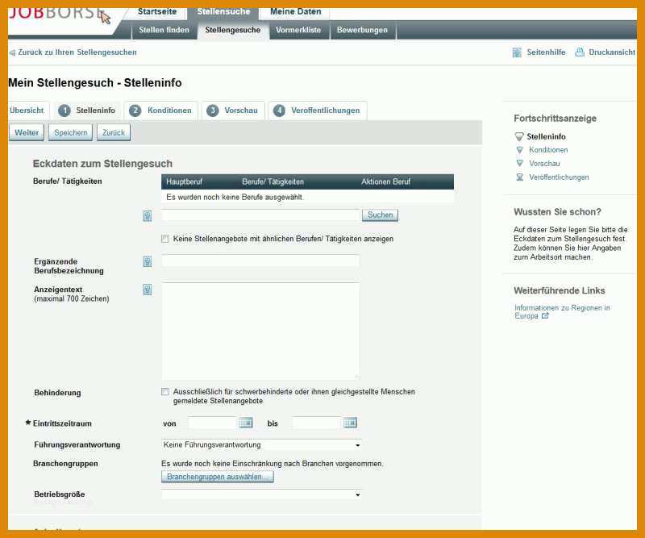Go to the Veröffentlichungen step tab

click(317, 111)
